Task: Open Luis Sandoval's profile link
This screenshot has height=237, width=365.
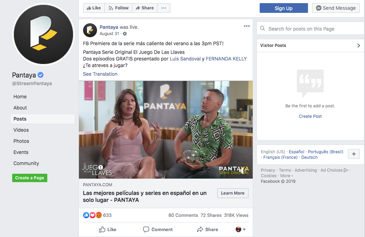Action: [185, 59]
